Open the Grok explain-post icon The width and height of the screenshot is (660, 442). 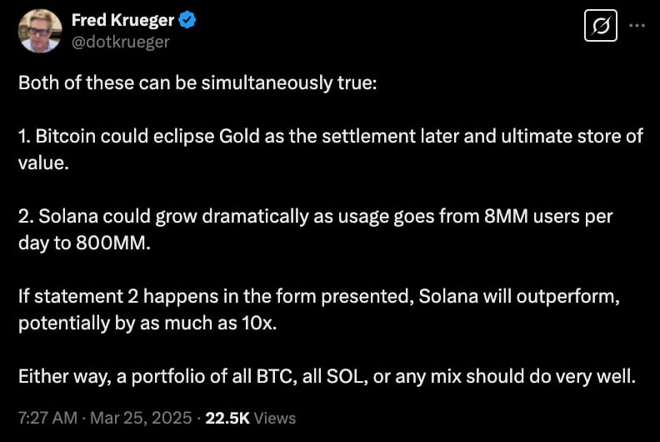click(x=601, y=26)
